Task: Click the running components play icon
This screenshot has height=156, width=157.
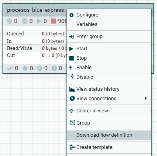Action: (x=39, y=21)
